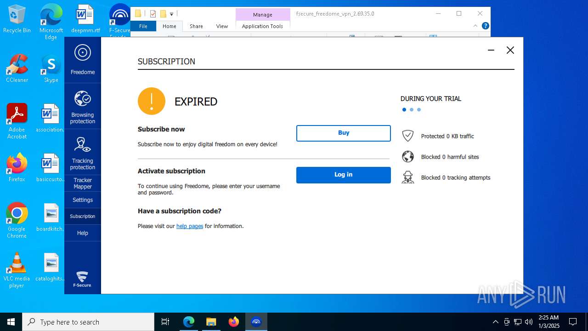
Task: Close the Freedome window
Action: point(510,50)
